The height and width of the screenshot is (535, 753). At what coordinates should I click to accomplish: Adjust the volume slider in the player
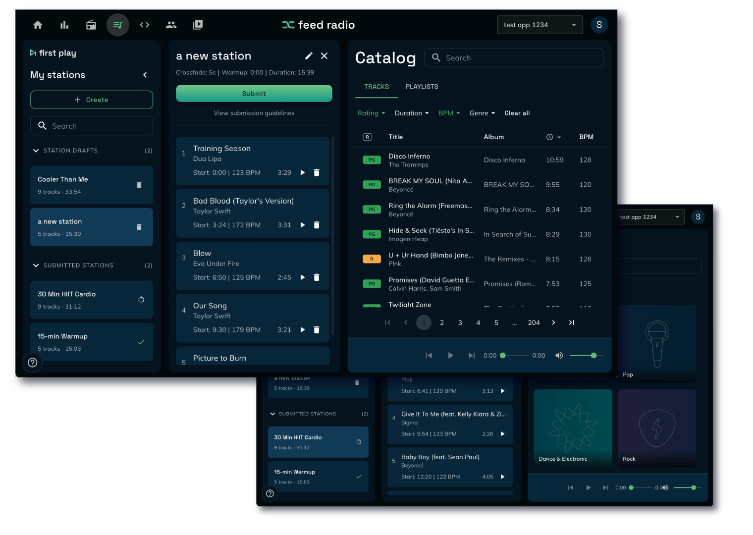point(583,355)
